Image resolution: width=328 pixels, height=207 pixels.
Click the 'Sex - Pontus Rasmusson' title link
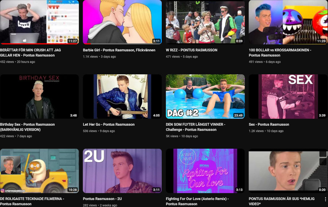(269, 125)
